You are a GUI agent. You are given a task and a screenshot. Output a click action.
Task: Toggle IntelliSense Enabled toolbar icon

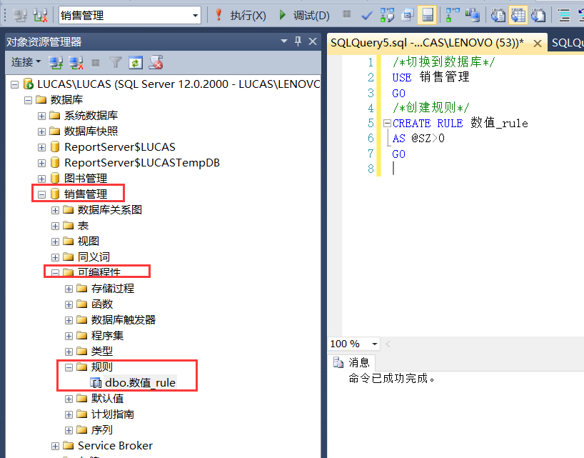point(427,15)
